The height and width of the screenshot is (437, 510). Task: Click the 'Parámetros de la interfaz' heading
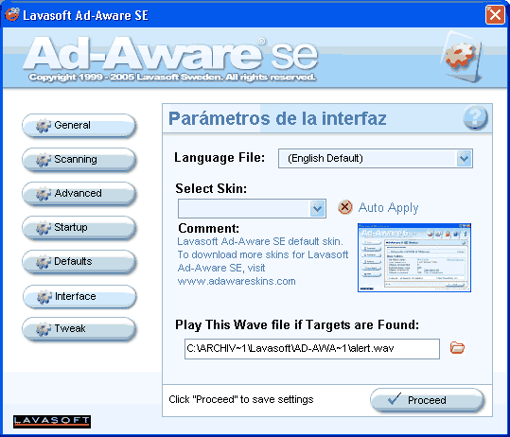coord(277,118)
